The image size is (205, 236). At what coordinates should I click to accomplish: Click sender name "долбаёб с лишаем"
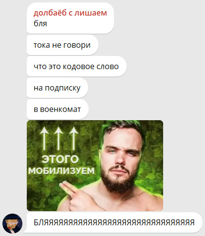coord(70,13)
